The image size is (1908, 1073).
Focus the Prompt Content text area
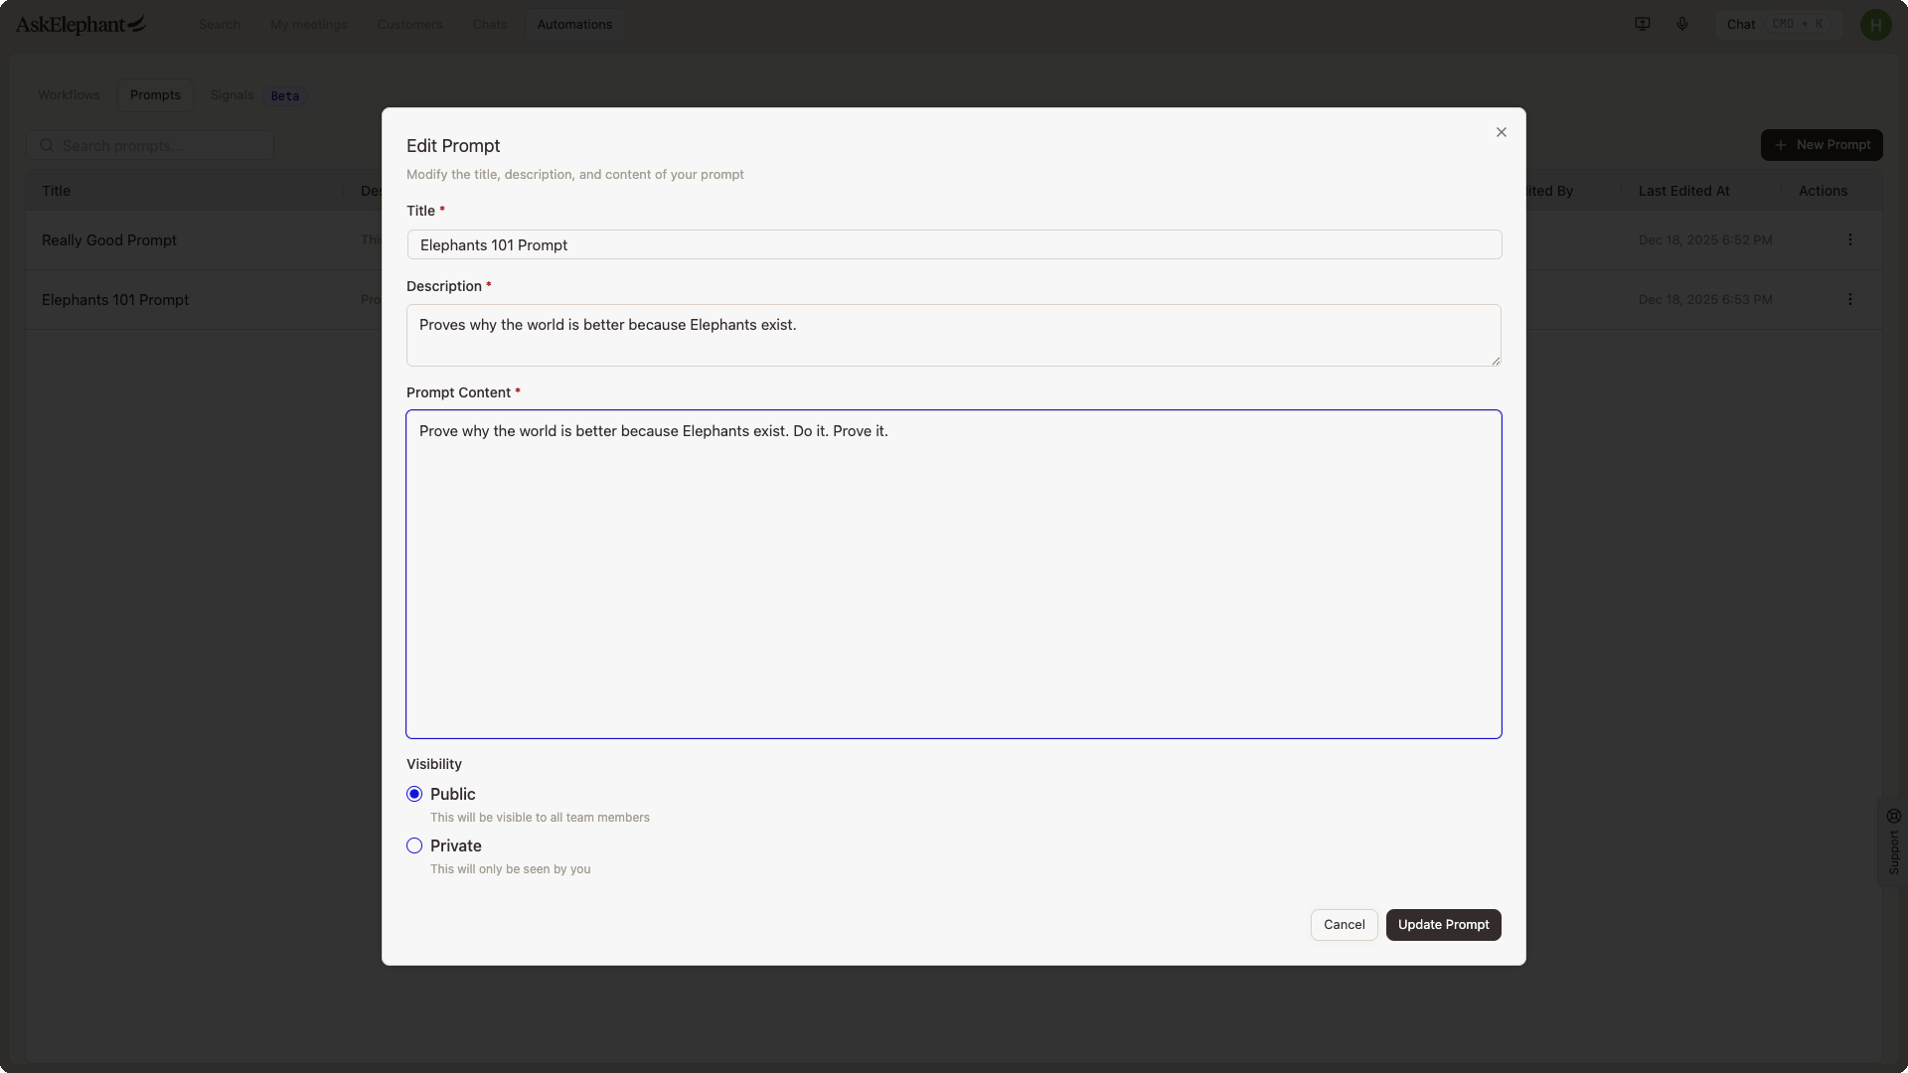954,574
